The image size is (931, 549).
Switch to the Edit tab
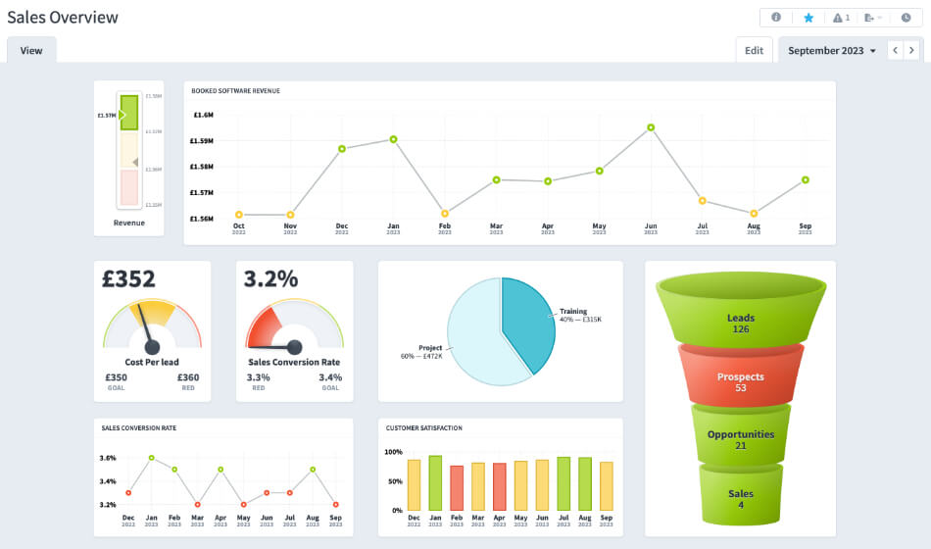coord(754,50)
